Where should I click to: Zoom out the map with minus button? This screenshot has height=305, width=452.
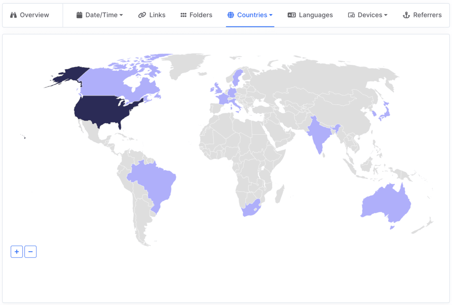[x=30, y=252]
